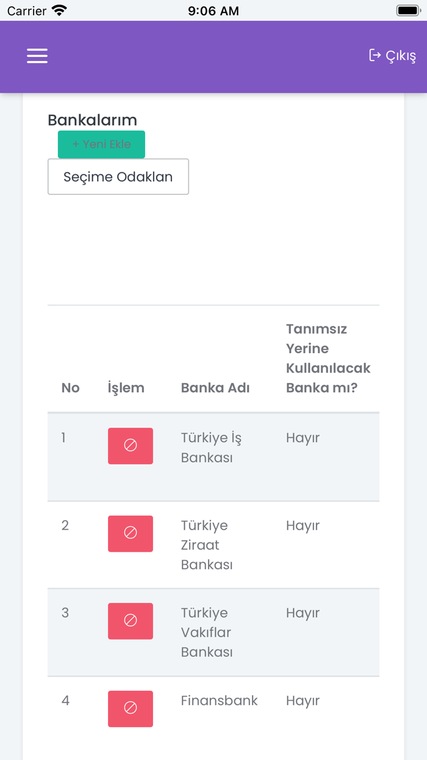The width and height of the screenshot is (427, 760).
Task: Click Hayır in the Finansbank row
Action: point(303,701)
